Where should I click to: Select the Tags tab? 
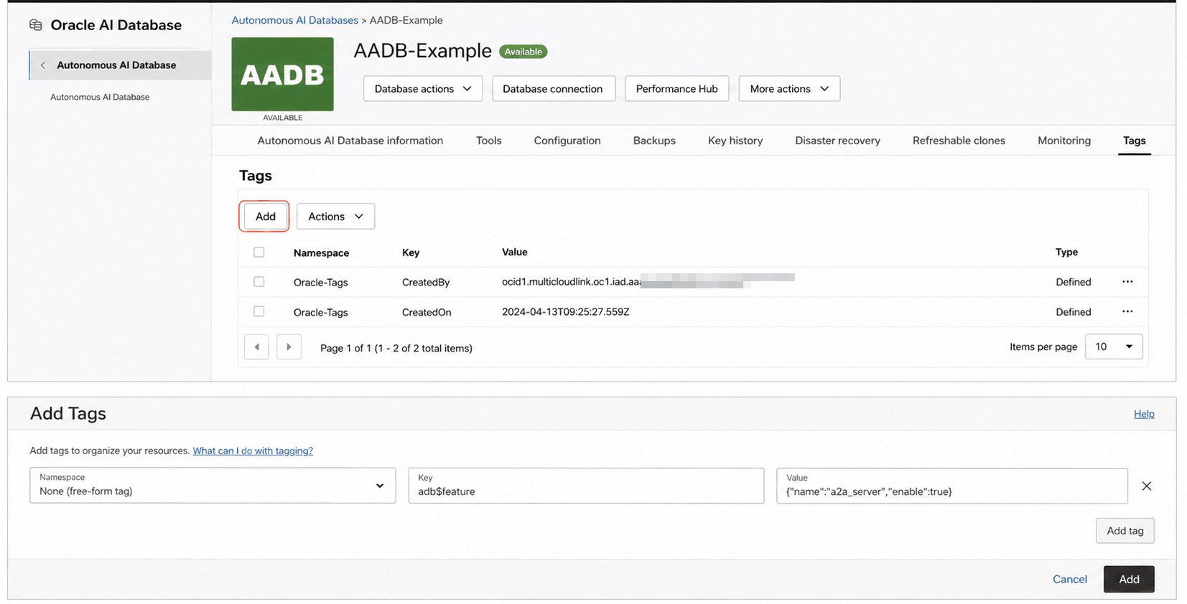[x=1134, y=141]
